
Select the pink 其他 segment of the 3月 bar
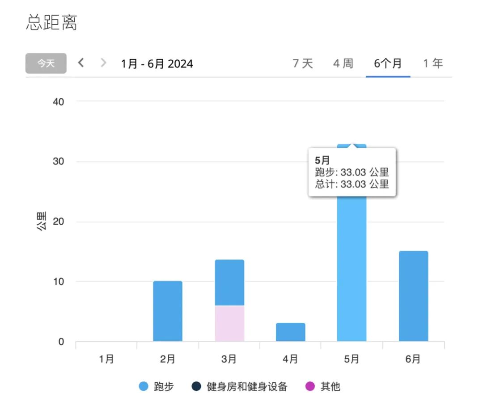[x=229, y=323]
